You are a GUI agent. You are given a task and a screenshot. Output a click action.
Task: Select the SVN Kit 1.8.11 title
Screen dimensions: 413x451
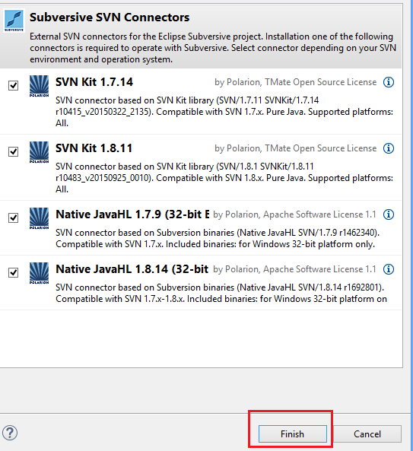[x=94, y=148]
